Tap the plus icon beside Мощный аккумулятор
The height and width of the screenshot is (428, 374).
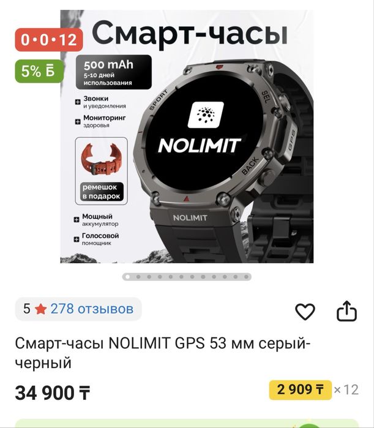(x=77, y=220)
